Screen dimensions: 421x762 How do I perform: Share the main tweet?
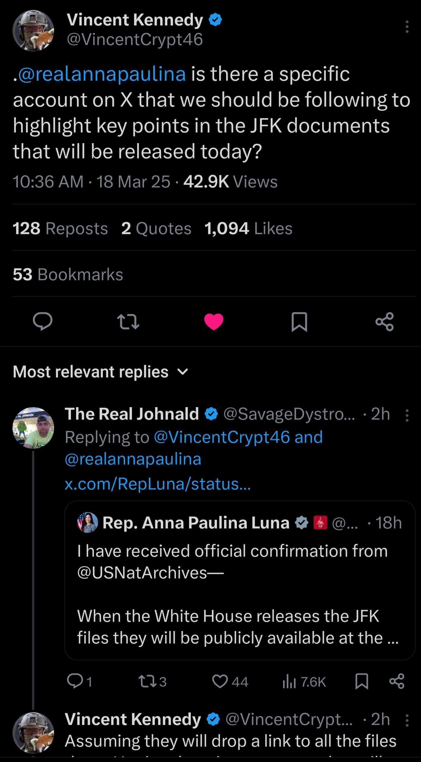[x=384, y=322]
